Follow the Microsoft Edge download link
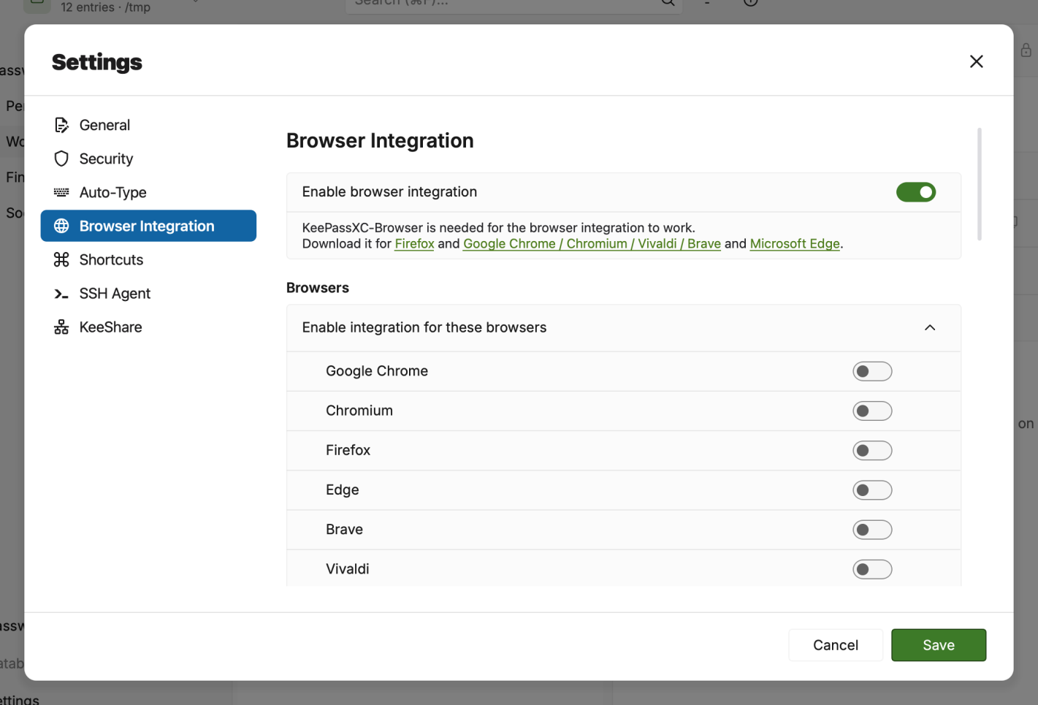The width and height of the screenshot is (1038, 705). click(795, 244)
